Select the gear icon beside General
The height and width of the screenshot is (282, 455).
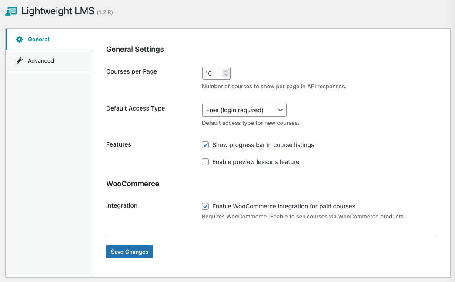pos(19,39)
